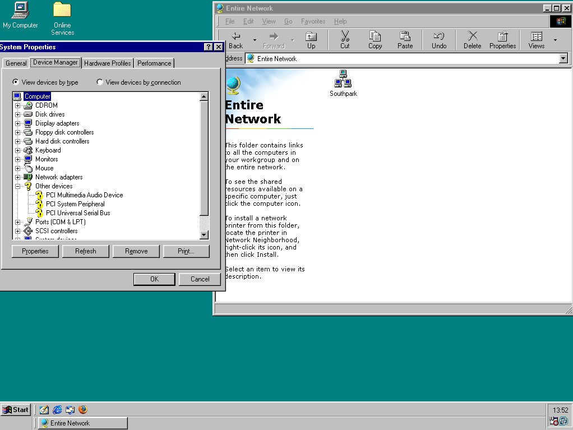Click the System Properties help question button
Image resolution: width=573 pixels, height=430 pixels.
pos(209,47)
